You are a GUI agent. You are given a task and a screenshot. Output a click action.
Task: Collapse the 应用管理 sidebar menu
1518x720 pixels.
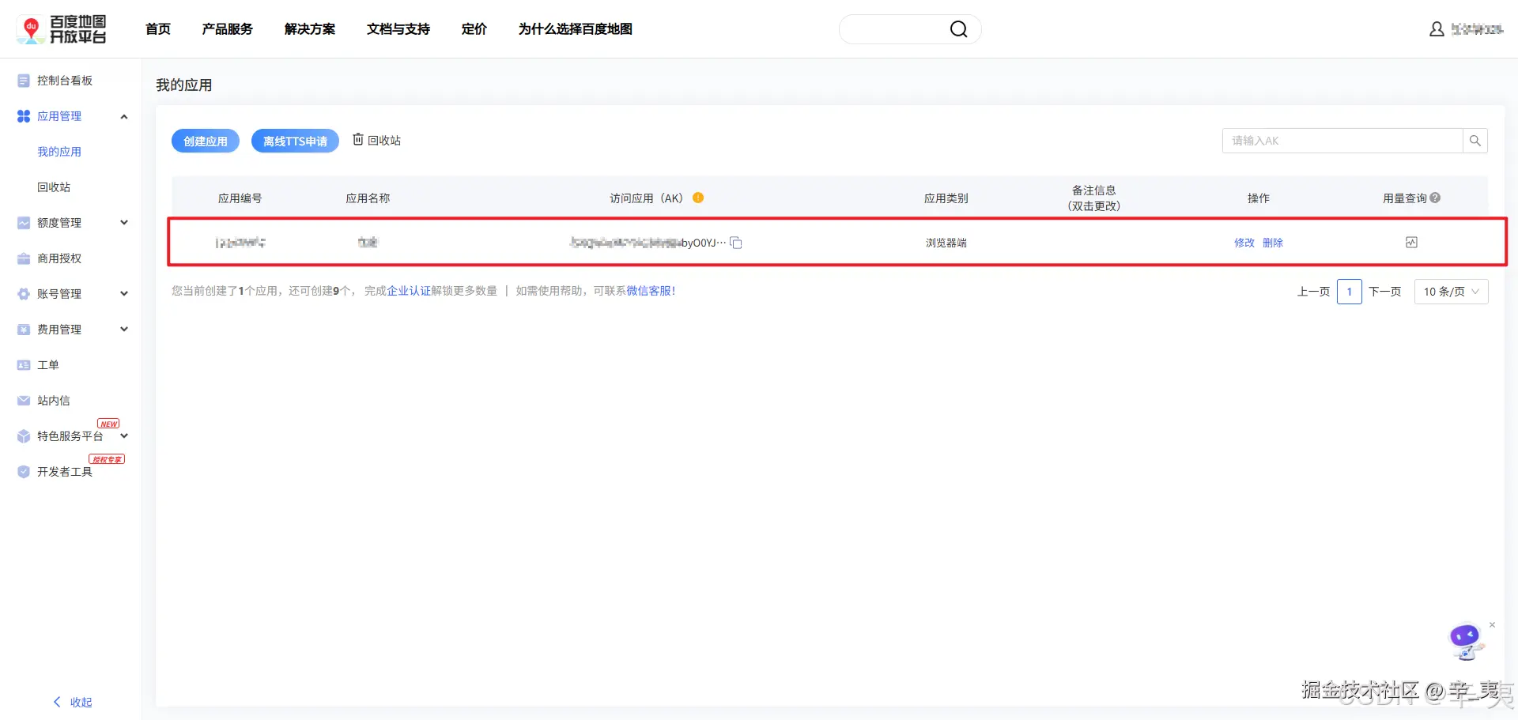click(123, 116)
